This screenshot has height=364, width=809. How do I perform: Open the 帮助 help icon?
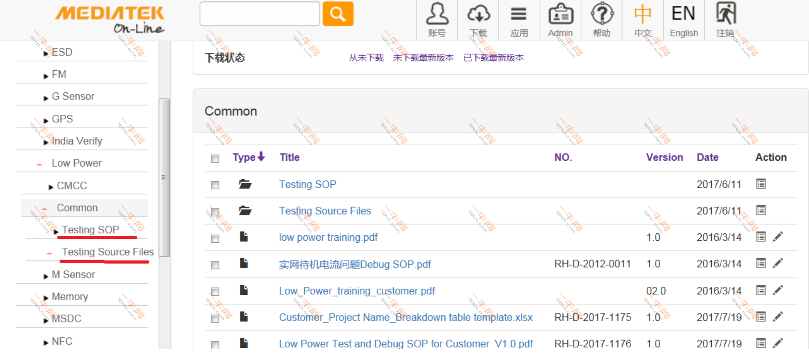[x=602, y=14]
